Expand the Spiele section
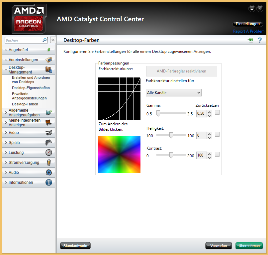 pyautogui.click(x=6, y=143)
